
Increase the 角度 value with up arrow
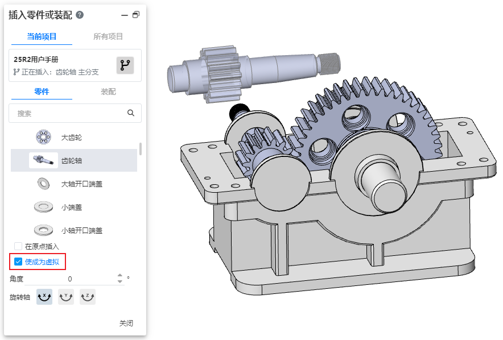point(120,276)
